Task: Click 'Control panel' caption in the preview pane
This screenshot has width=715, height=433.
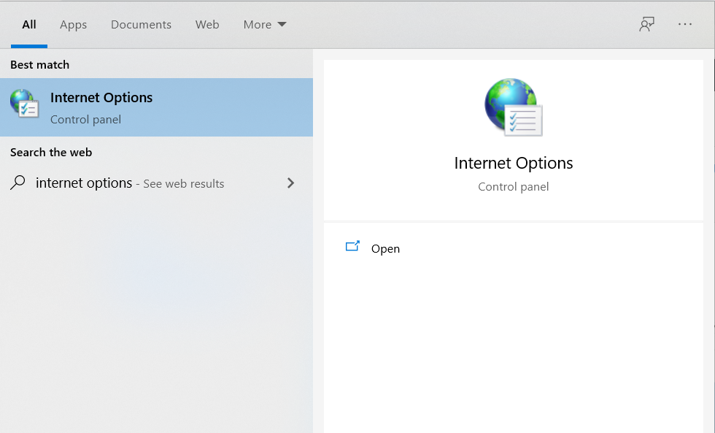Action: 514,187
